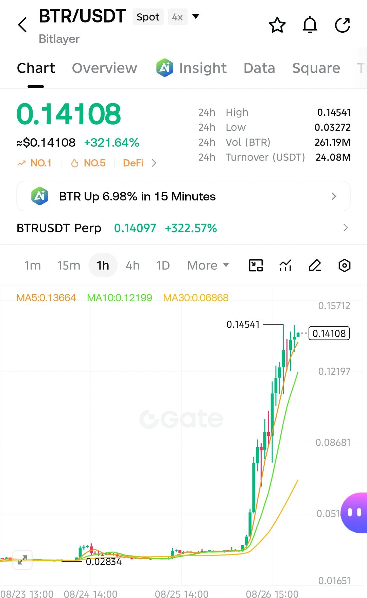Tap the 0.12197 price axis label
The width and height of the screenshot is (367, 598).
click(x=334, y=371)
